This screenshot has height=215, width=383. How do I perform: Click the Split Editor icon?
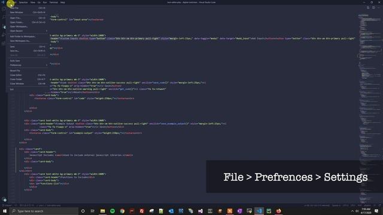(373, 8)
